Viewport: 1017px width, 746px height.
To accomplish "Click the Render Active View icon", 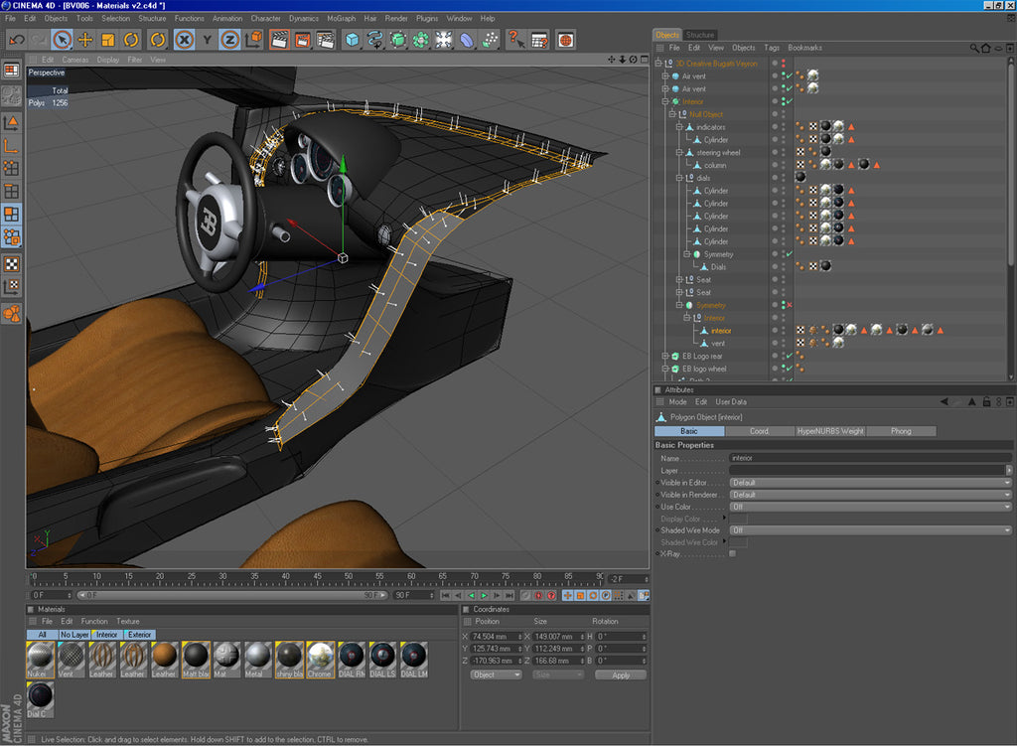I will pyautogui.click(x=279, y=41).
